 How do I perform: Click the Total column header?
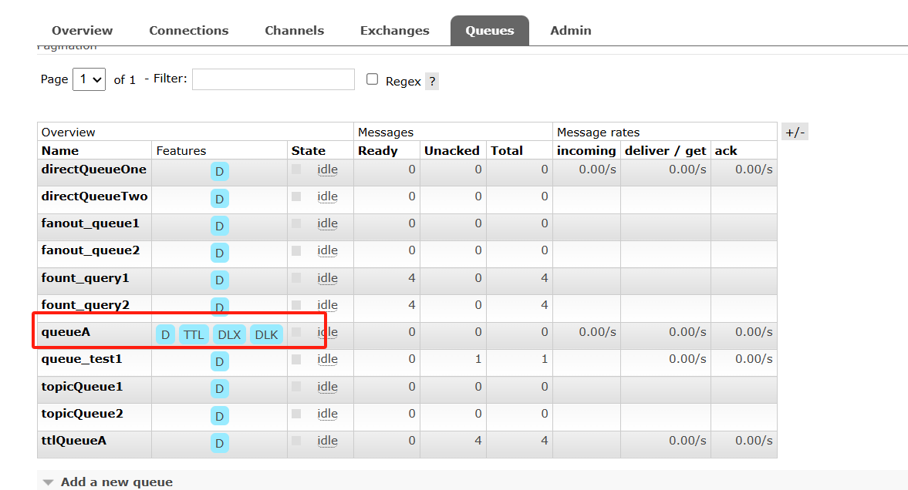[507, 151]
